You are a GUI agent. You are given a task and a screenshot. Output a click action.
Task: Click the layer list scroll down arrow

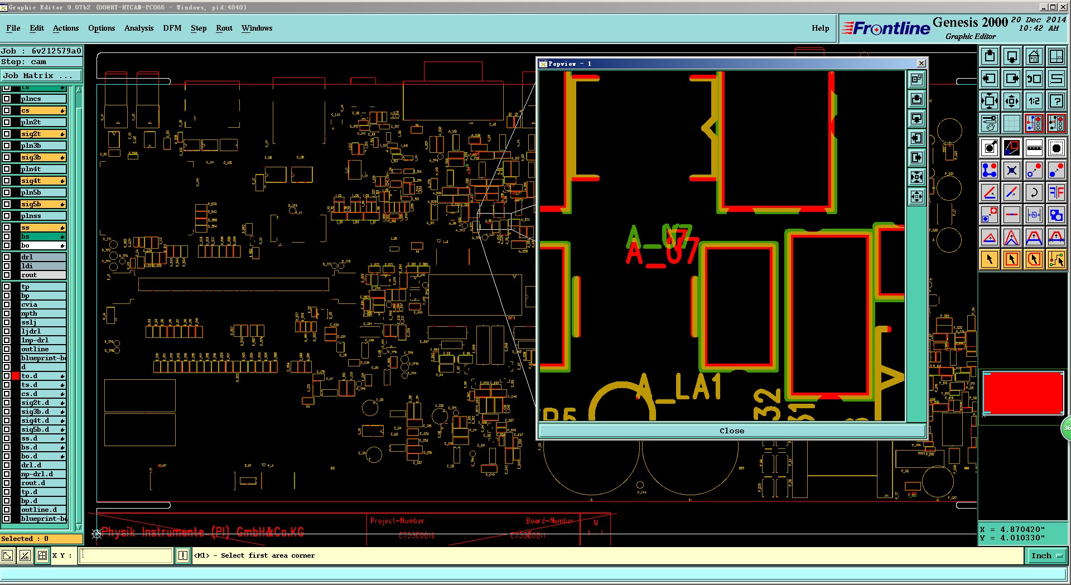[x=79, y=526]
